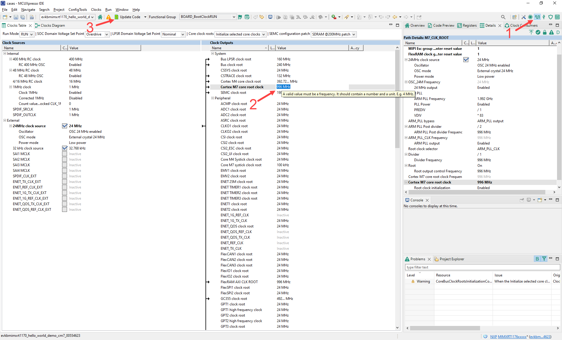Screen dimensions: 562x340
Task: Enable the SAI1 MCLK checkbox
Action: click(65, 154)
